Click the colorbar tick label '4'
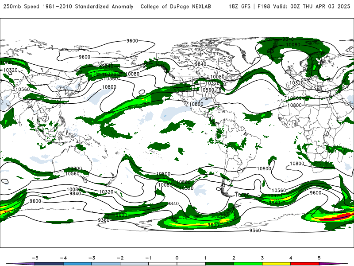 click(291, 258)
